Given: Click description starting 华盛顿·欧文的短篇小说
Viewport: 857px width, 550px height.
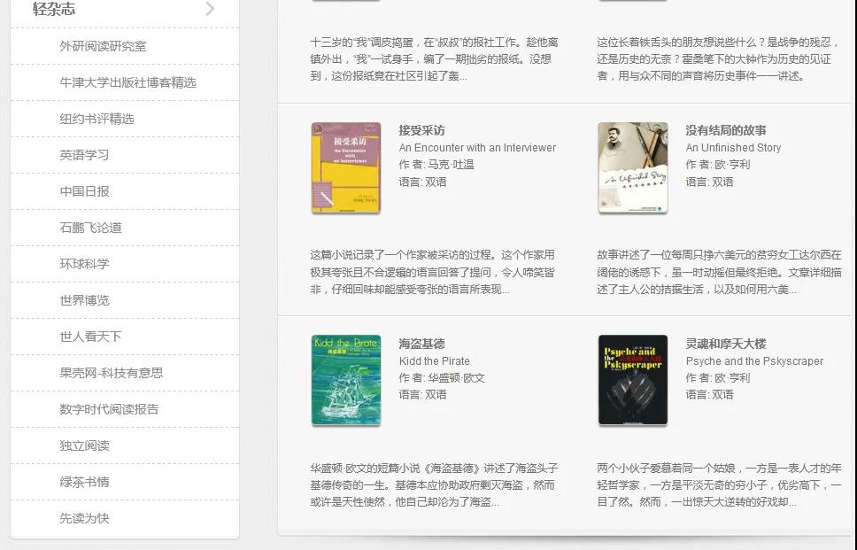Looking at the screenshot, I should (434, 485).
